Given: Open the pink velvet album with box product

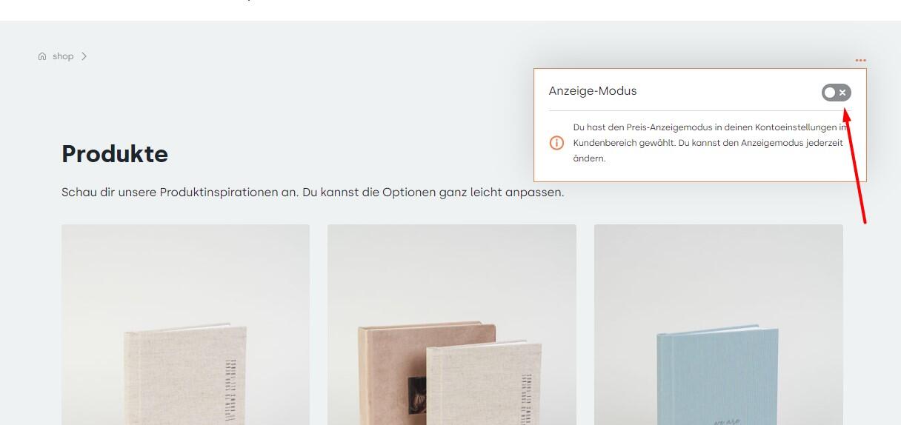Looking at the screenshot, I should [452, 324].
